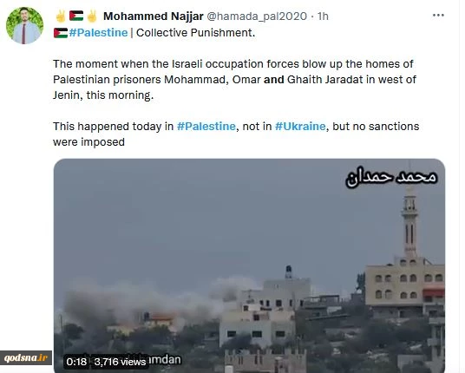This screenshot has width=465, height=373.
Task: Click the 0:18 video duration badge
Action: point(76,362)
